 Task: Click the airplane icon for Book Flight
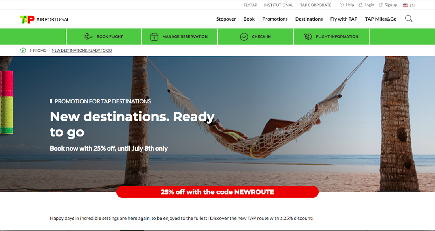point(88,37)
